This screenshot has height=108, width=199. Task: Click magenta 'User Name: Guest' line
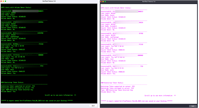tap(108, 15)
